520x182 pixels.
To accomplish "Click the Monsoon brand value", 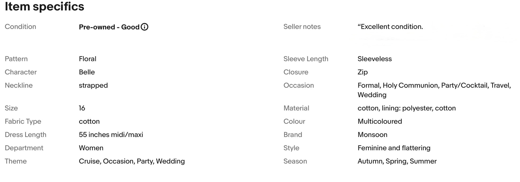I will tap(372, 135).
